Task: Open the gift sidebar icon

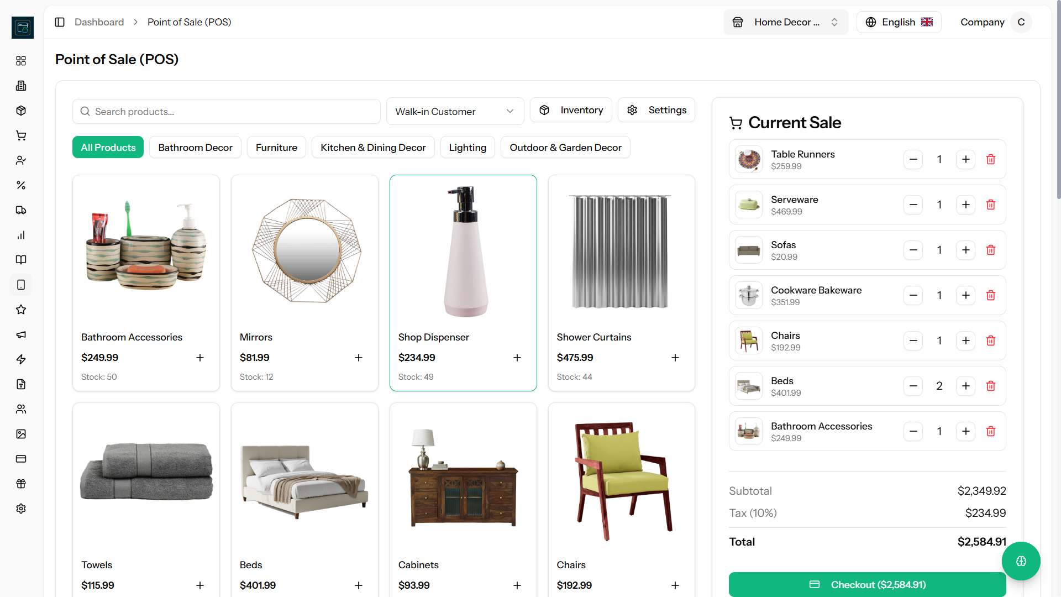Action: (21, 484)
